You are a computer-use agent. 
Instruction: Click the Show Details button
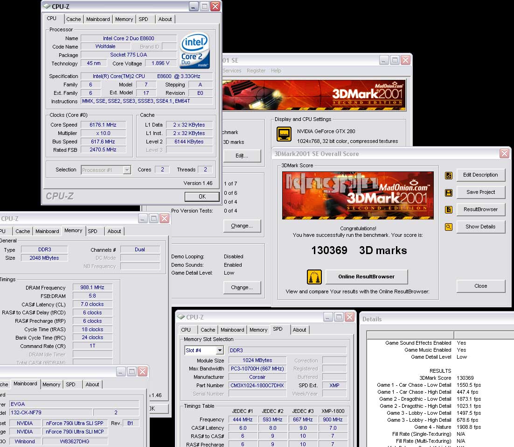480,227
